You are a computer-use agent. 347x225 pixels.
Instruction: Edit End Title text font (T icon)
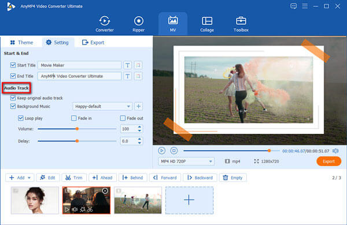tap(127, 76)
